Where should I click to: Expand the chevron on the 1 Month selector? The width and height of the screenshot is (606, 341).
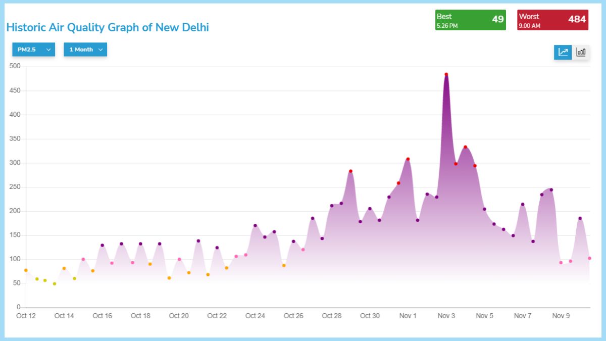click(x=100, y=50)
